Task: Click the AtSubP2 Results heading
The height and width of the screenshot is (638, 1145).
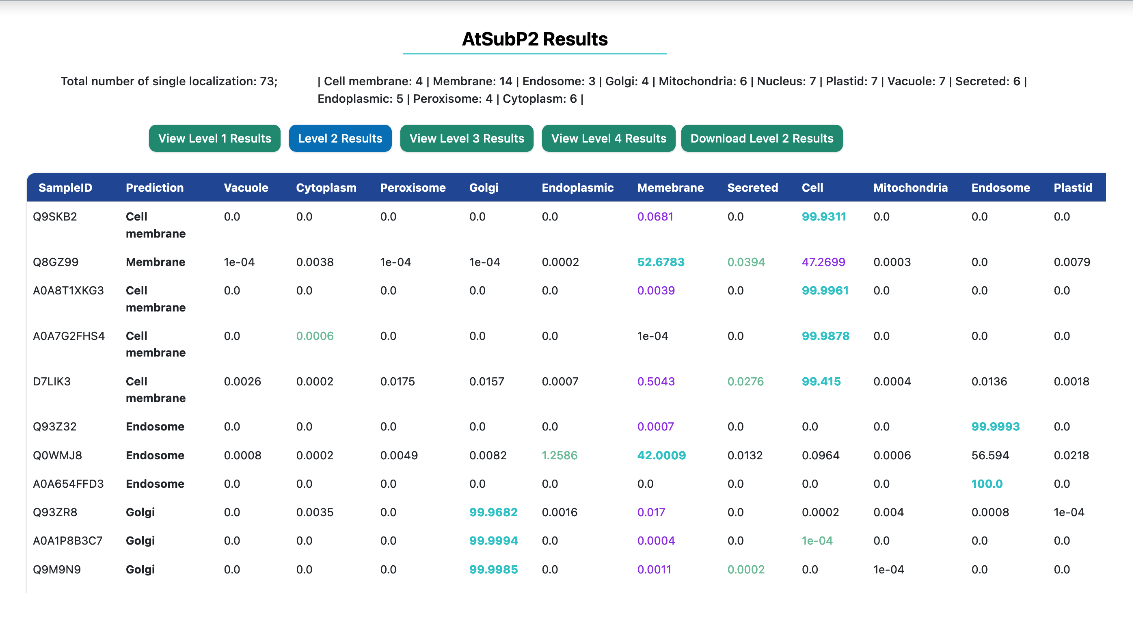Action: pyautogui.click(x=535, y=39)
